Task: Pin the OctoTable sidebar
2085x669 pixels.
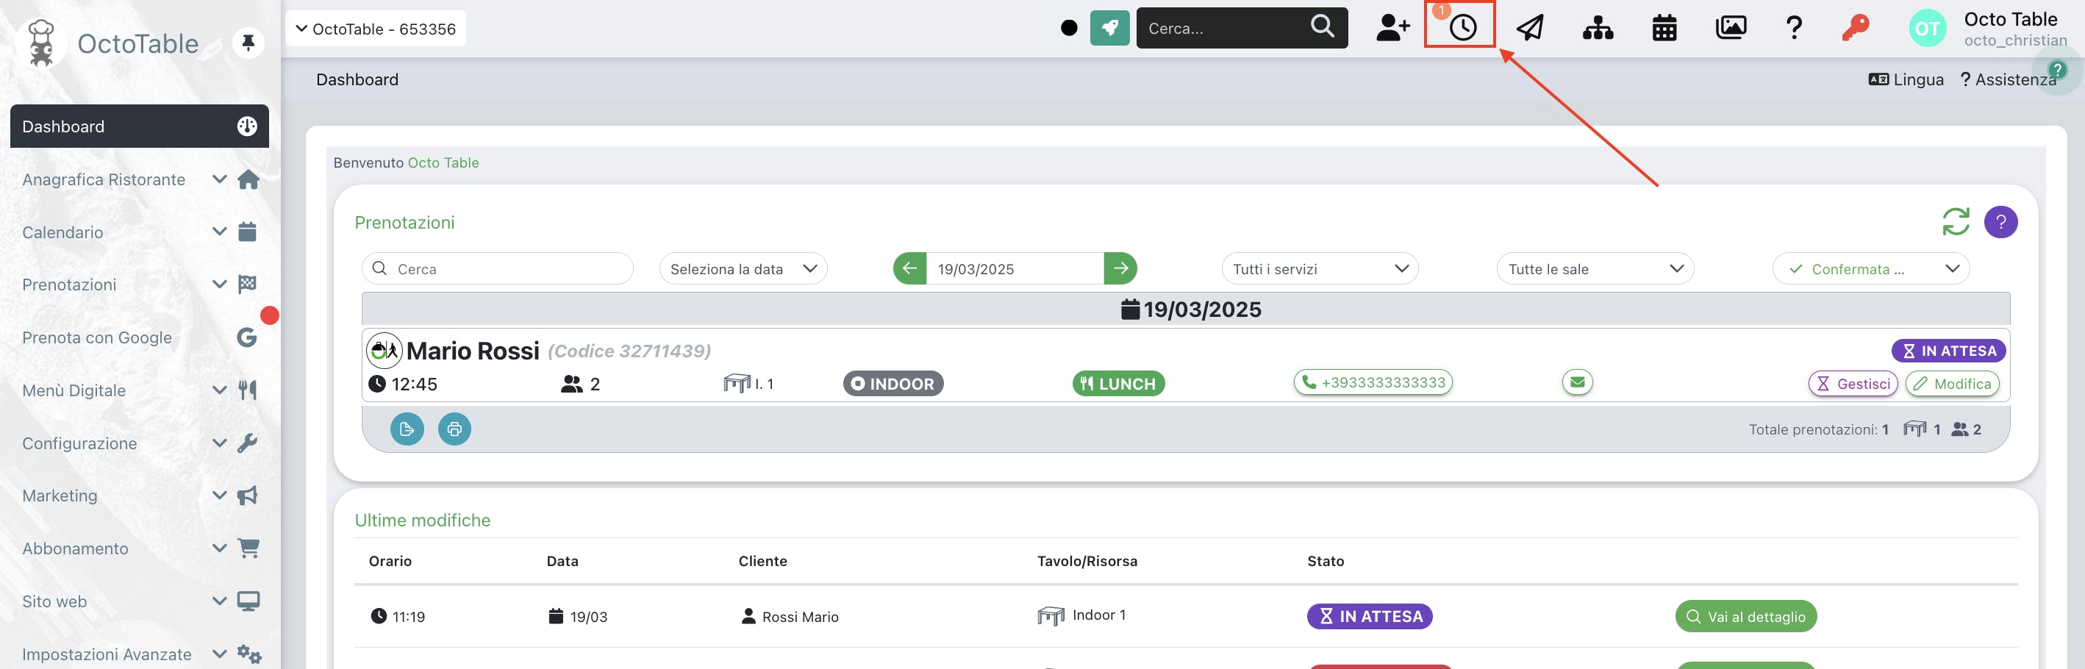Action: pos(248,42)
